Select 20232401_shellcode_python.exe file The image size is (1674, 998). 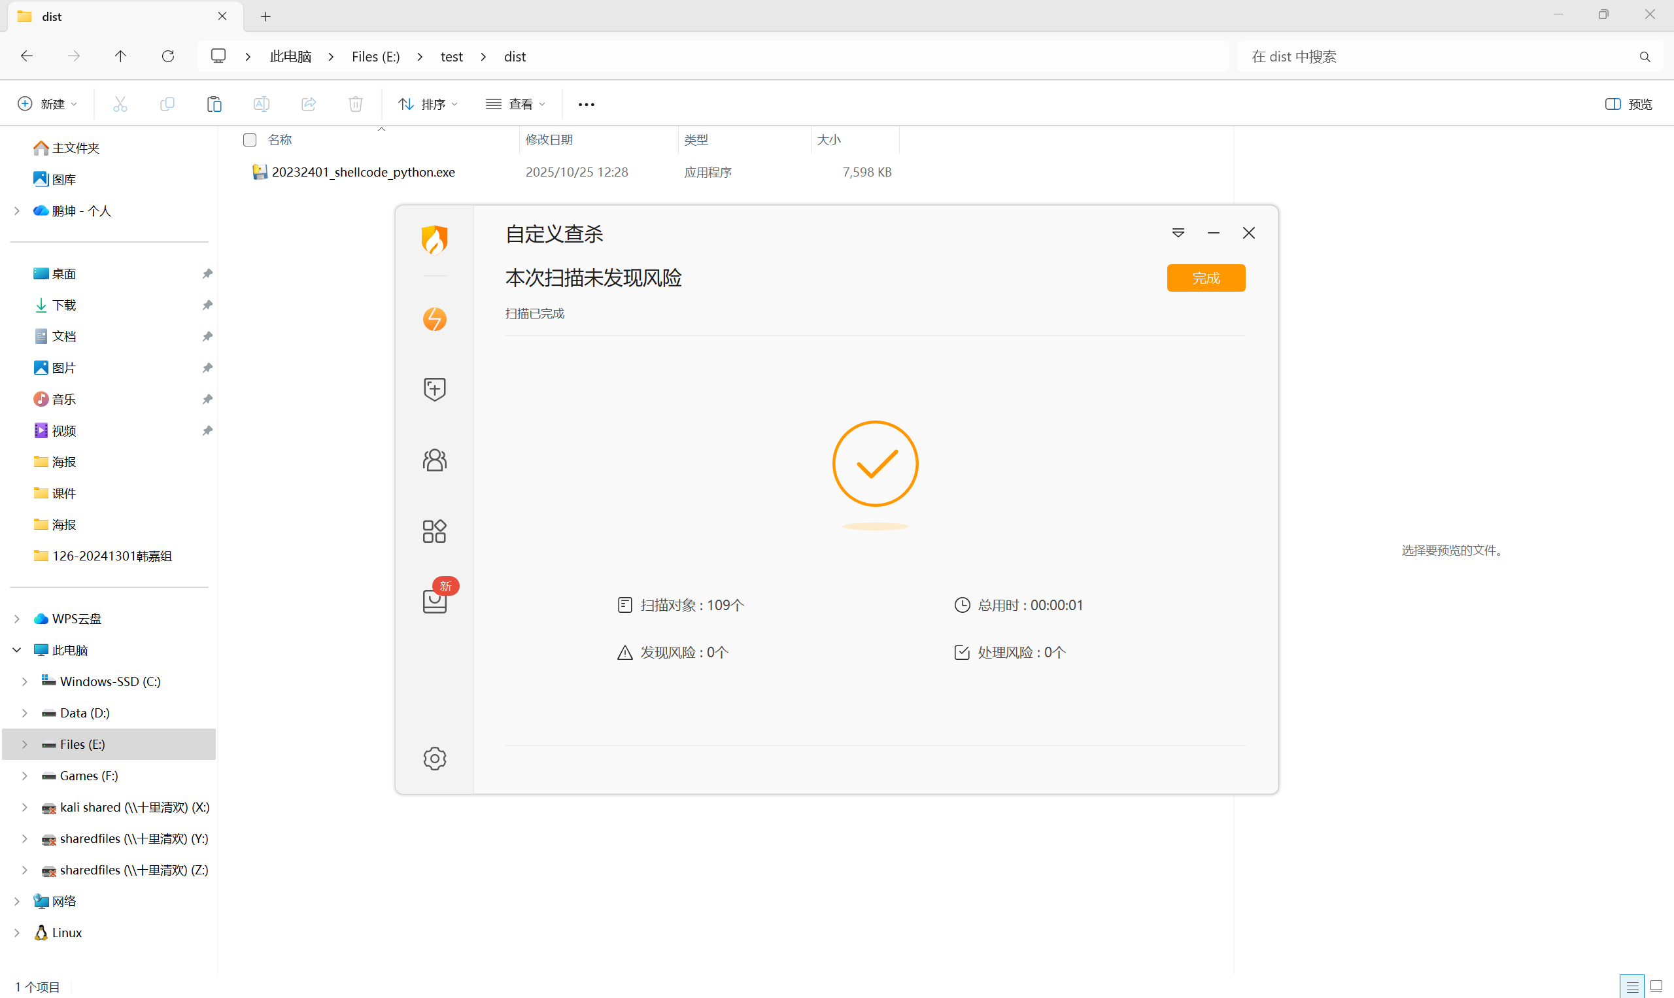(363, 172)
